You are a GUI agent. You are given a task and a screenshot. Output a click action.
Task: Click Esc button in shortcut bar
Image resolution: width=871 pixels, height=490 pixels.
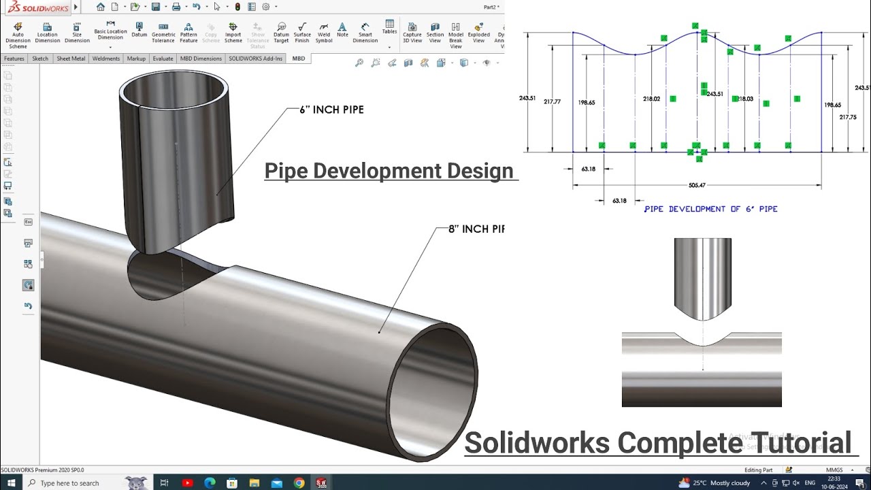(28, 222)
